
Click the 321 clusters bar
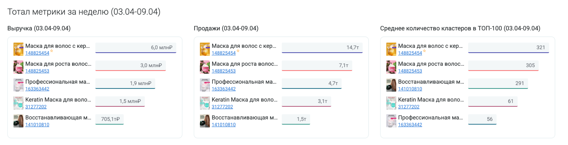click(509, 48)
